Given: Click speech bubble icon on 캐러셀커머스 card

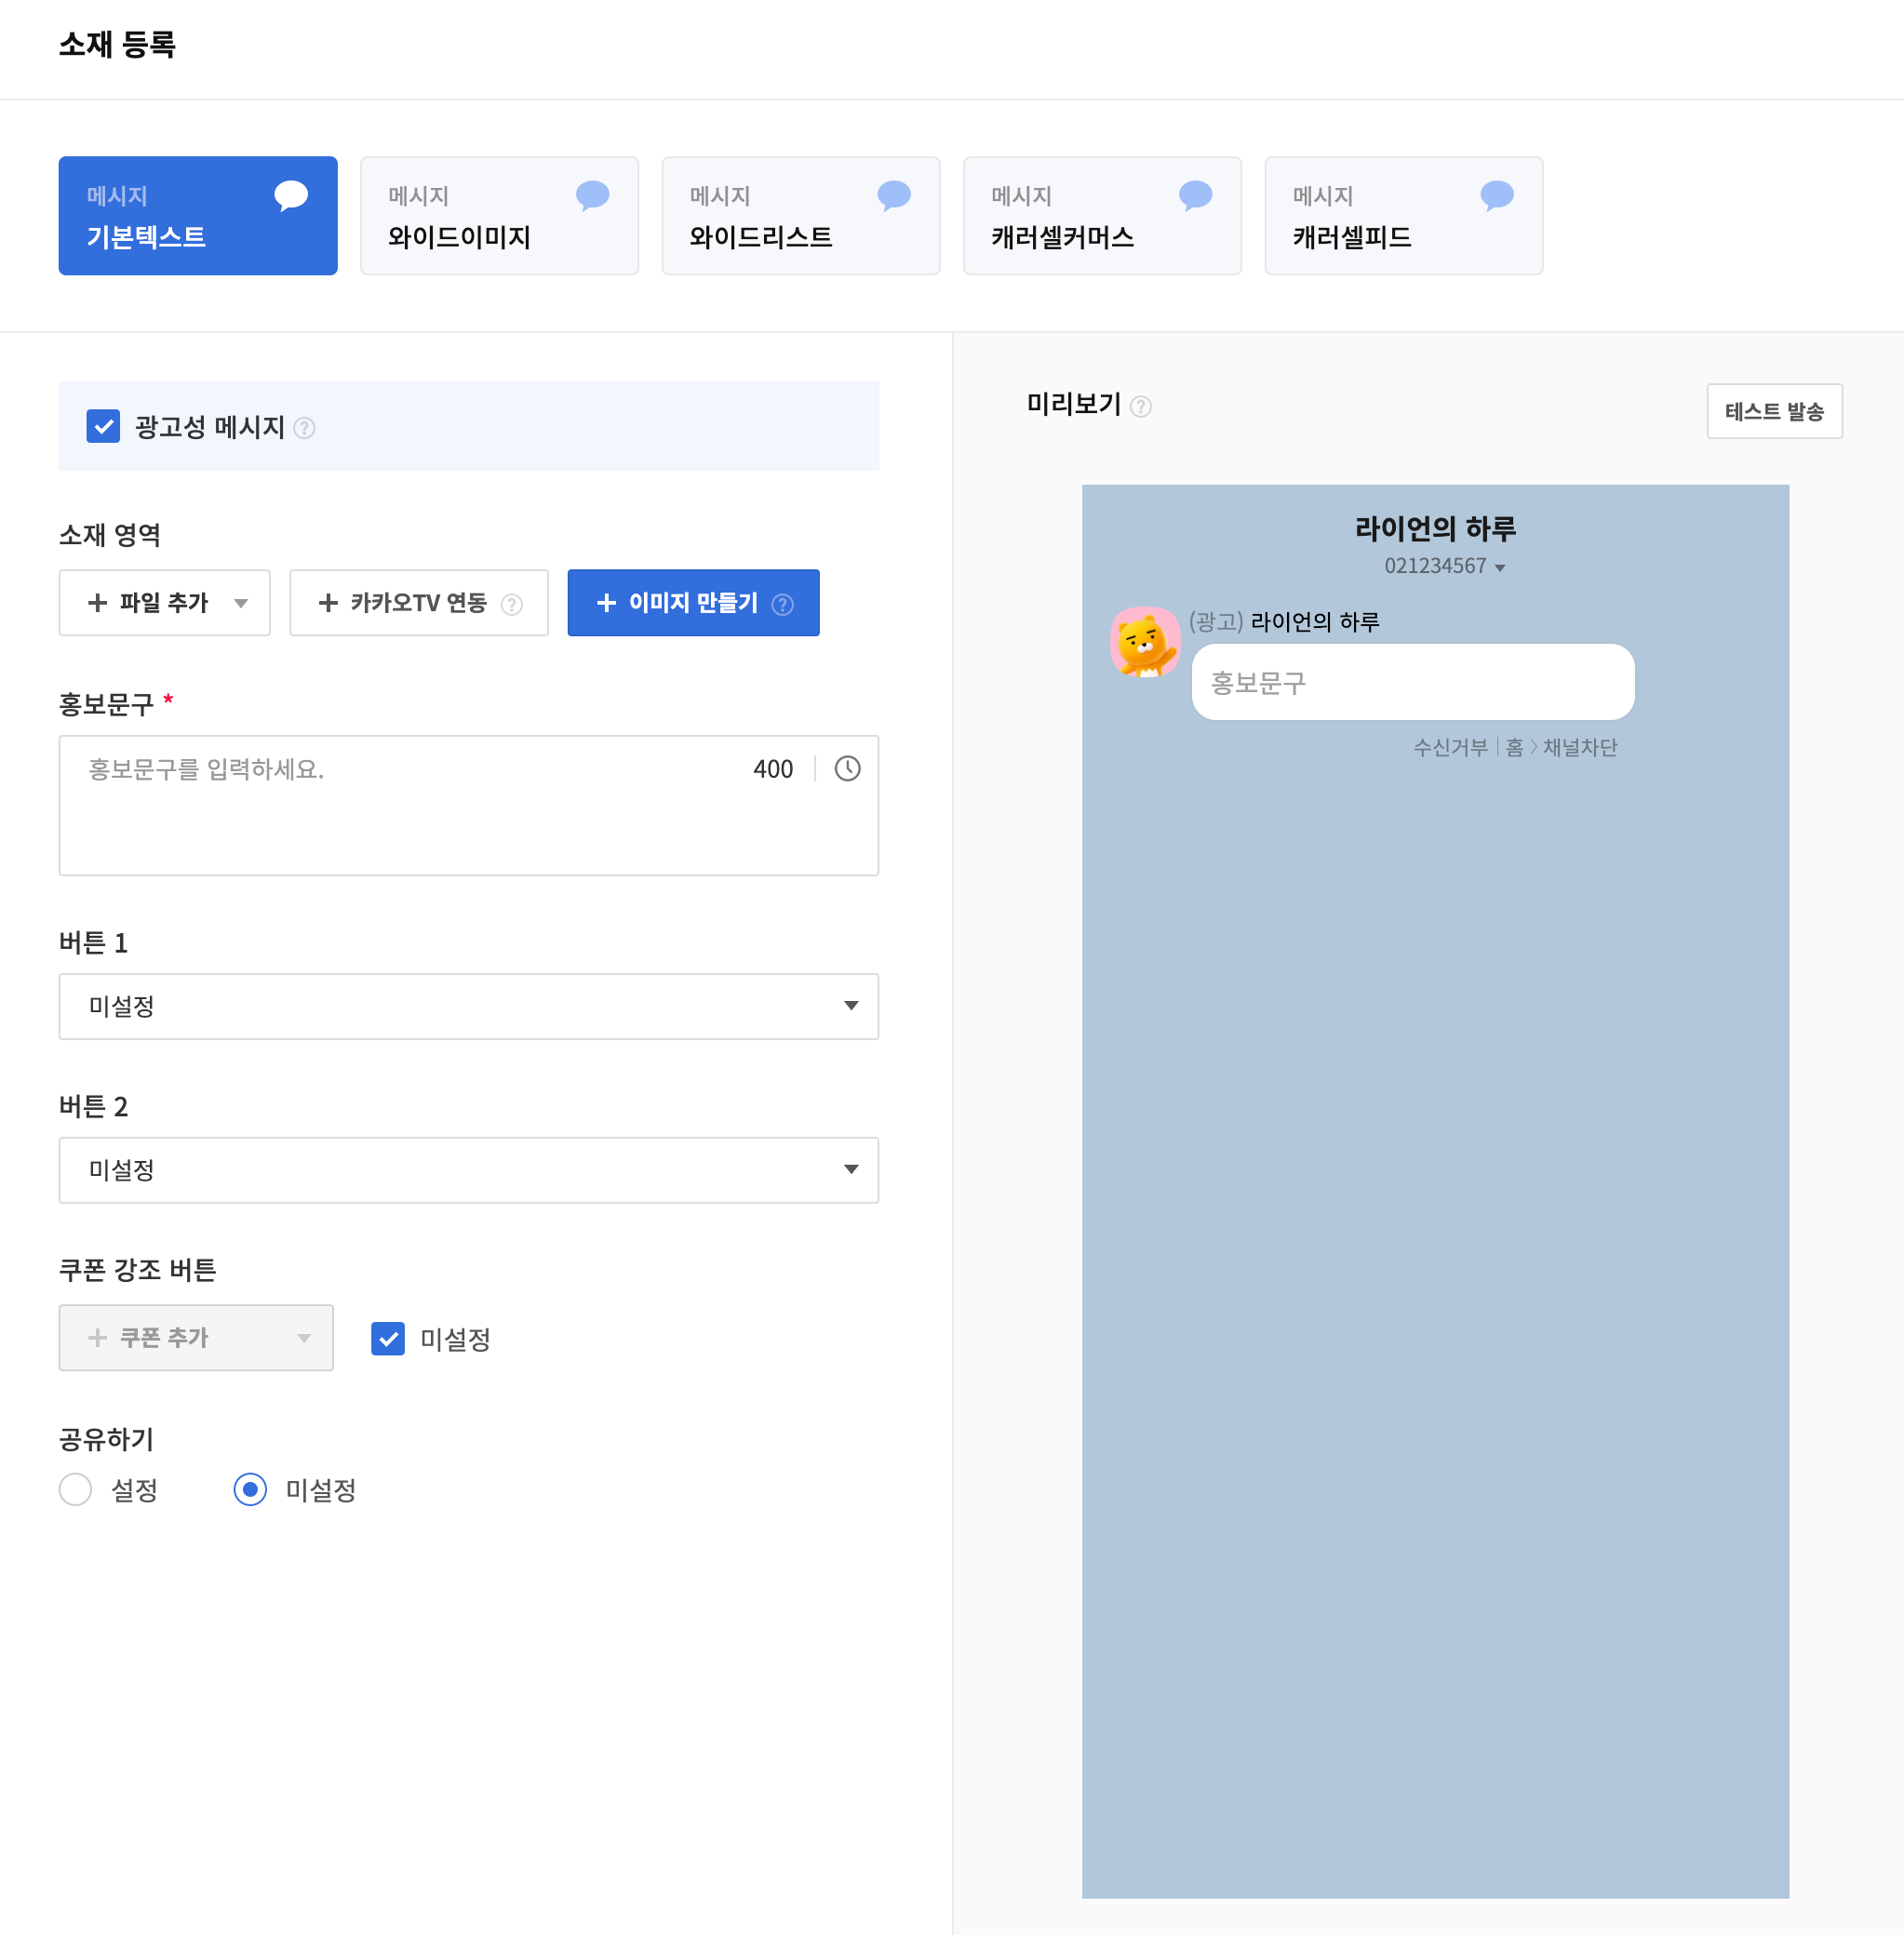Looking at the screenshot, I should pyautogui.click(x=1196, y=195).
